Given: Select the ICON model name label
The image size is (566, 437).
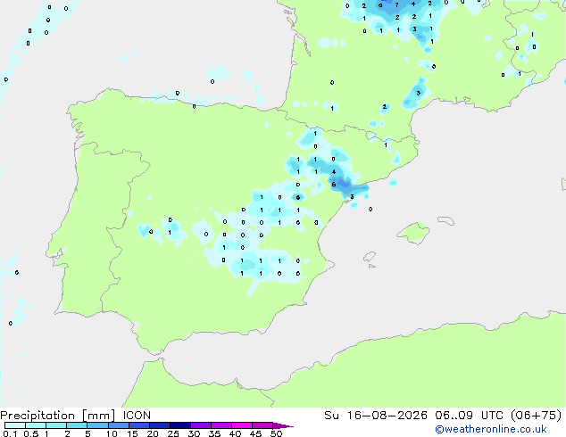Looking at the screenshot, I should 137,416.
